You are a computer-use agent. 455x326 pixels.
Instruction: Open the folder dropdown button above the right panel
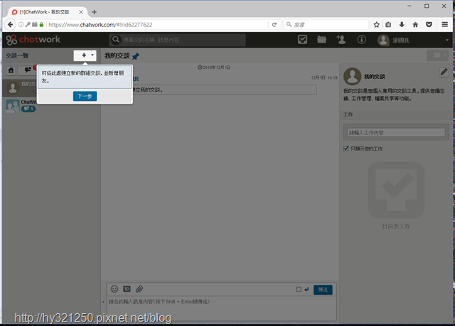(438, 55)
